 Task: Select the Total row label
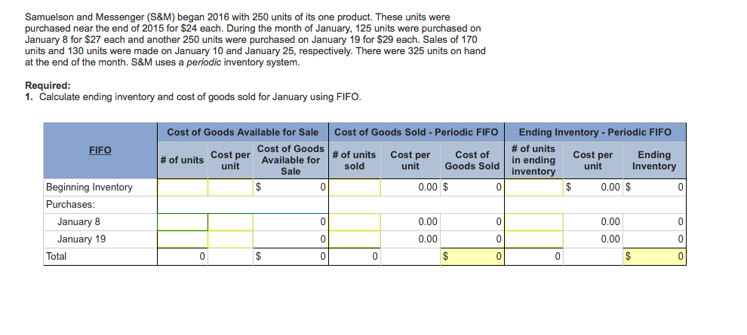click(x=57, y=257)
